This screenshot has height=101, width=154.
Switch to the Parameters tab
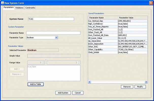click(x=9, y=7)
